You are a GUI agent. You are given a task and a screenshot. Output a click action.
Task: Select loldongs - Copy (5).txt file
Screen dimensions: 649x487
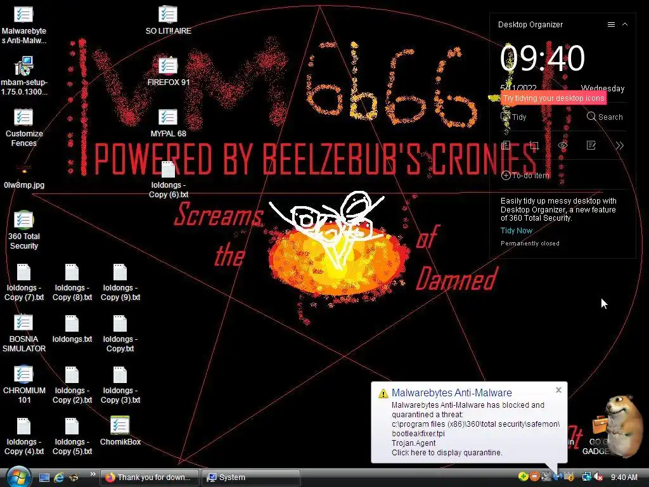(72, 436)
